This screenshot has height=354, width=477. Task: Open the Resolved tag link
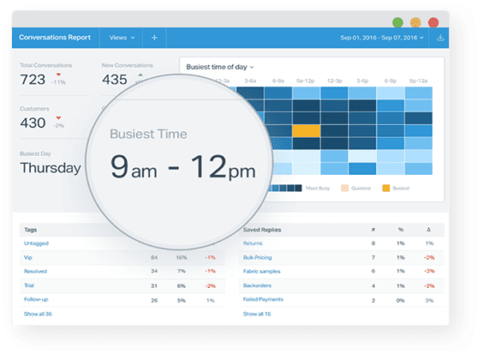pos(35,271)
